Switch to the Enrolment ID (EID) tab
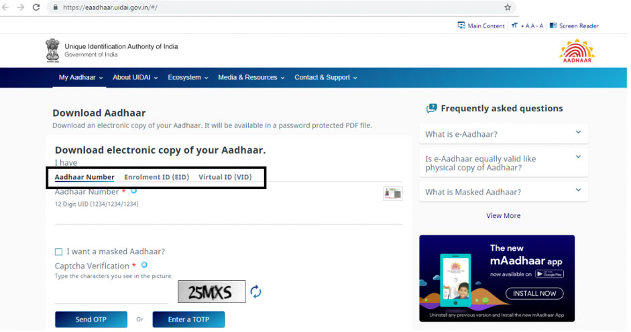Screen dimensions: 631x332 tap(156, 177)
